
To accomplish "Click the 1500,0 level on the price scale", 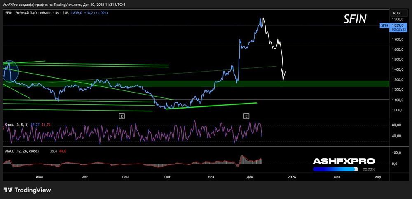I will click(x=398, y=60).
